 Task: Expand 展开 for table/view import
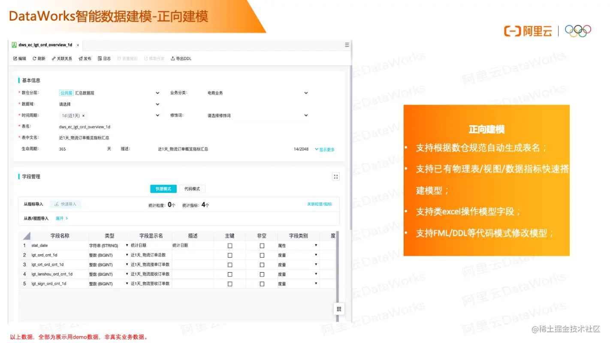point(62,218)
